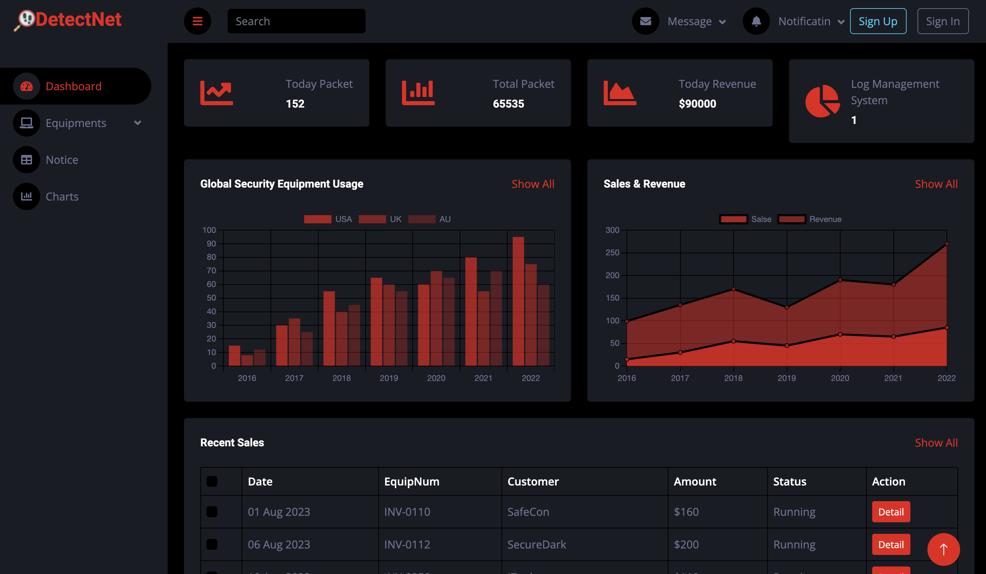Toggle the select-all checkbox in table header
The width and height of the screenshot is (986, 574).
pyautogui.click(x=212, y=481)
